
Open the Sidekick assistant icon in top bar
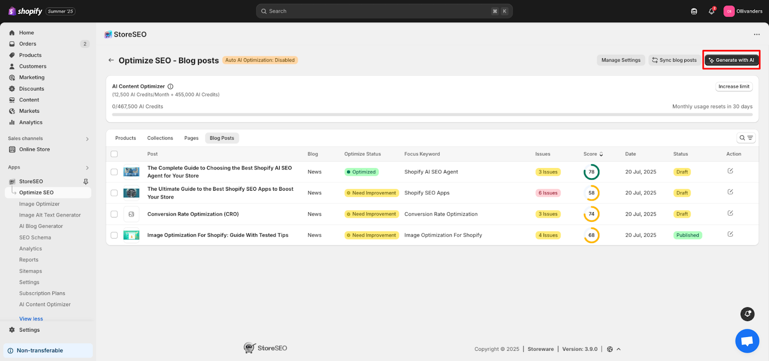pyautogui.click(x=694, y=11)
